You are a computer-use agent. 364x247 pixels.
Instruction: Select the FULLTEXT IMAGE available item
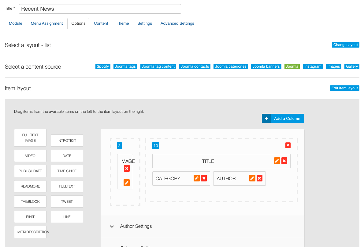(x=30, y=138)
